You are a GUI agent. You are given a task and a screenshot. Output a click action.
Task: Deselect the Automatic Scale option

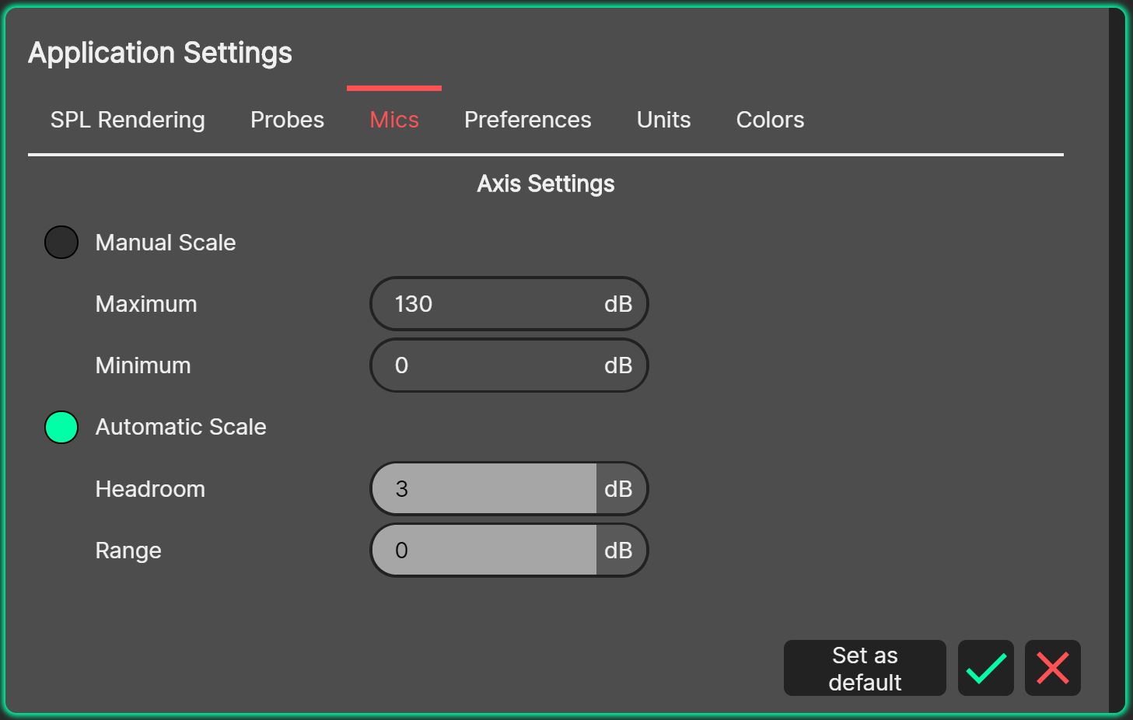[61, 427]
